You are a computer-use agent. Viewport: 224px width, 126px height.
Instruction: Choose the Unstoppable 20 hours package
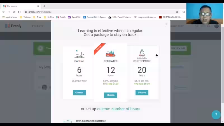coord(142,93)
